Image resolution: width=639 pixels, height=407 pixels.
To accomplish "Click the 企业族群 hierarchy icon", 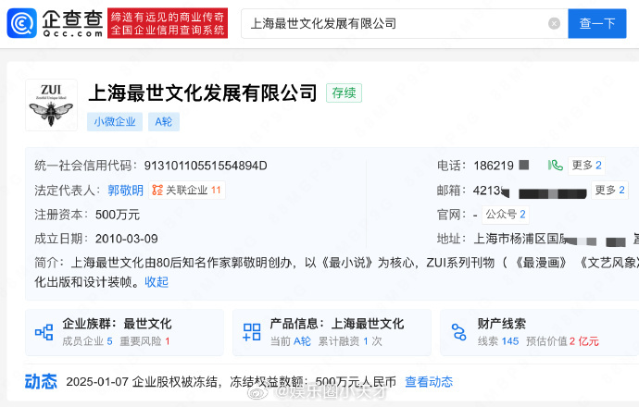I will [x=44, y=332].
